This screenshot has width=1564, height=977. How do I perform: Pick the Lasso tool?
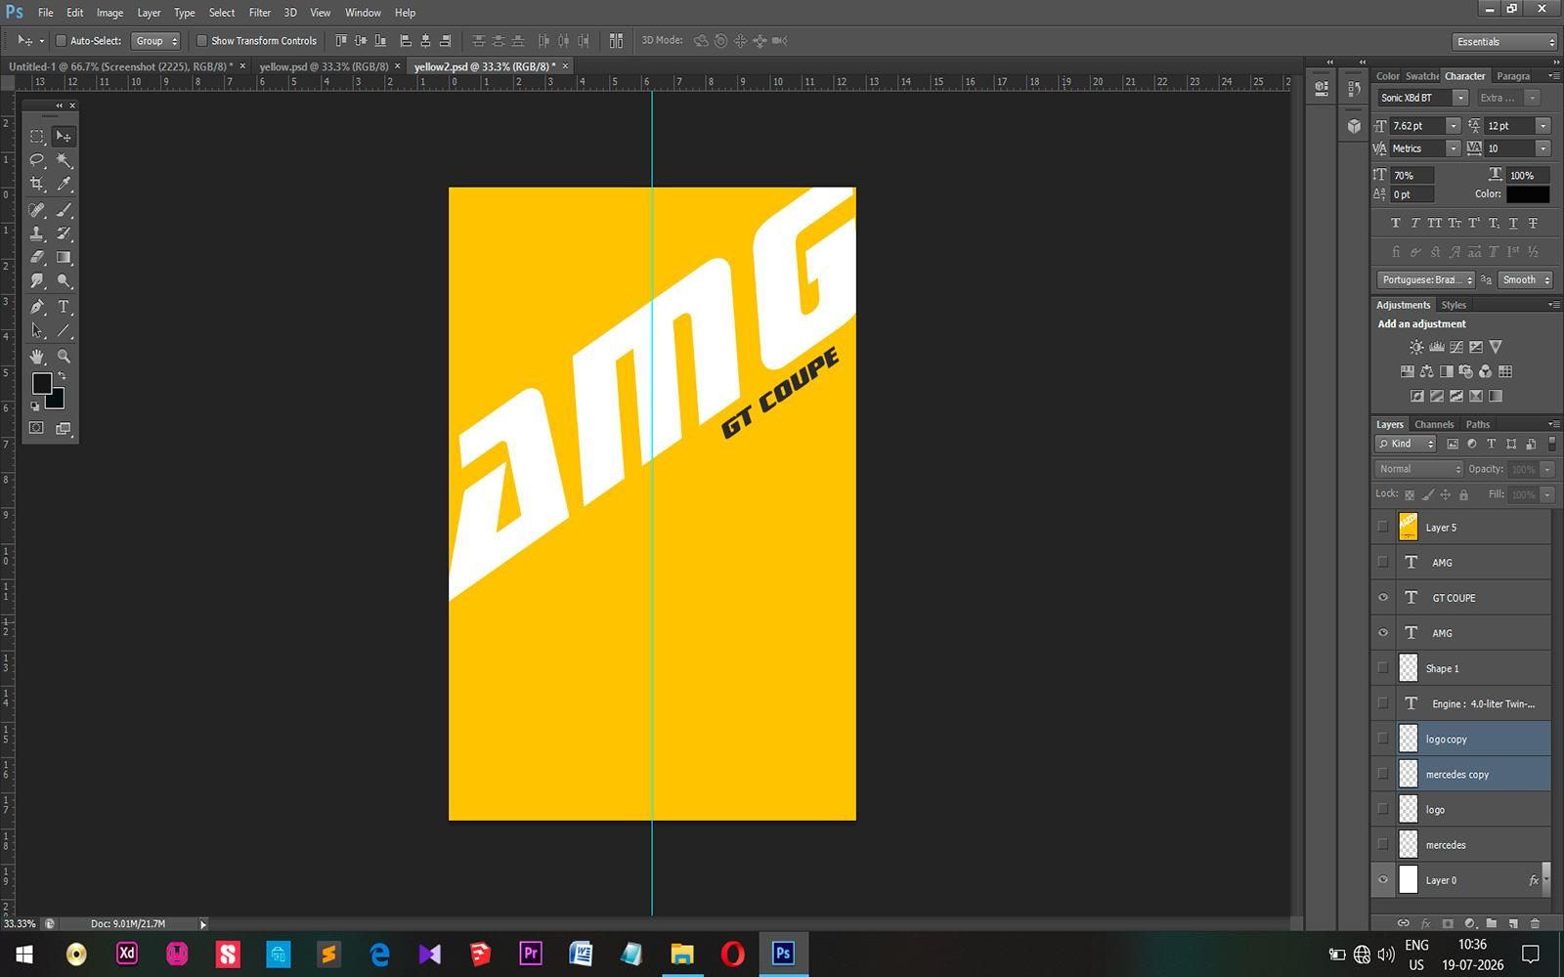click(x=37, y=159)
